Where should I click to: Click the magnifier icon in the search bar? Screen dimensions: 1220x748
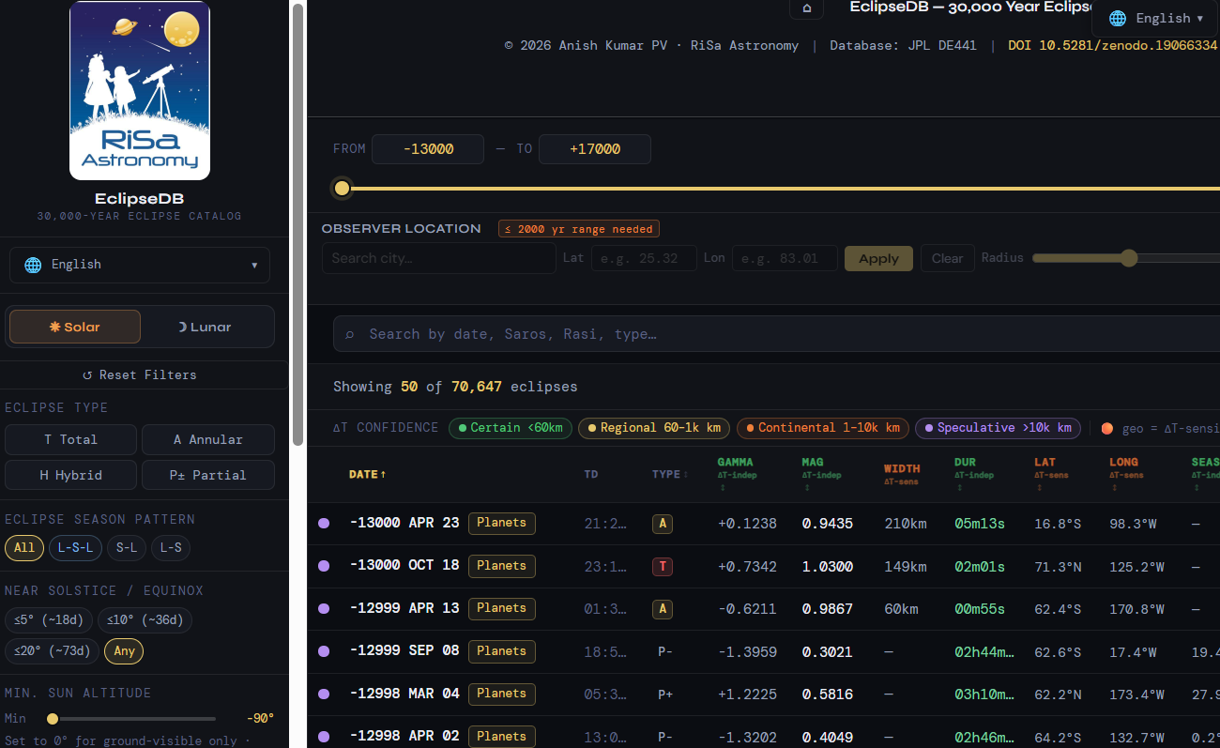pyautogui.click(x=351, y=334)
